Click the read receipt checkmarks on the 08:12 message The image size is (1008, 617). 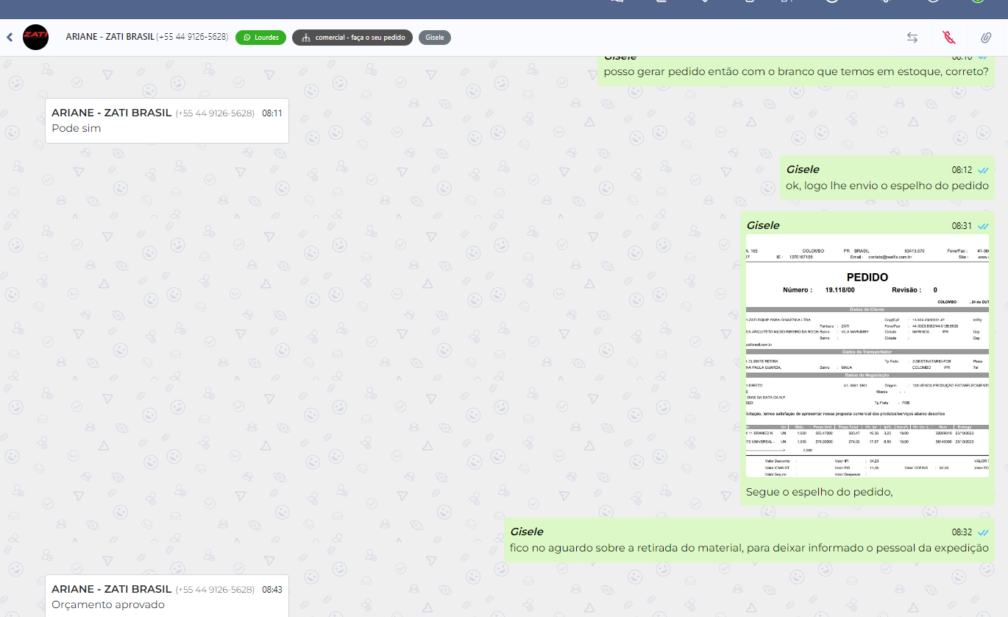pos(983,170)
